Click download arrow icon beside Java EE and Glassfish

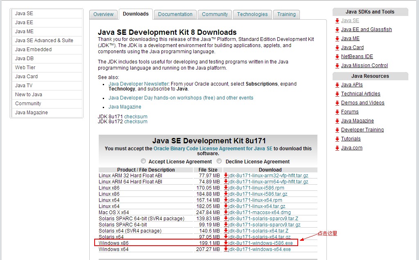click(337, 29)
